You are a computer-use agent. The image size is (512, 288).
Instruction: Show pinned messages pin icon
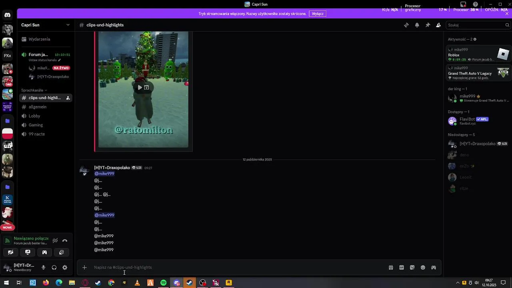pyautogui.click(x=428, y=25)
